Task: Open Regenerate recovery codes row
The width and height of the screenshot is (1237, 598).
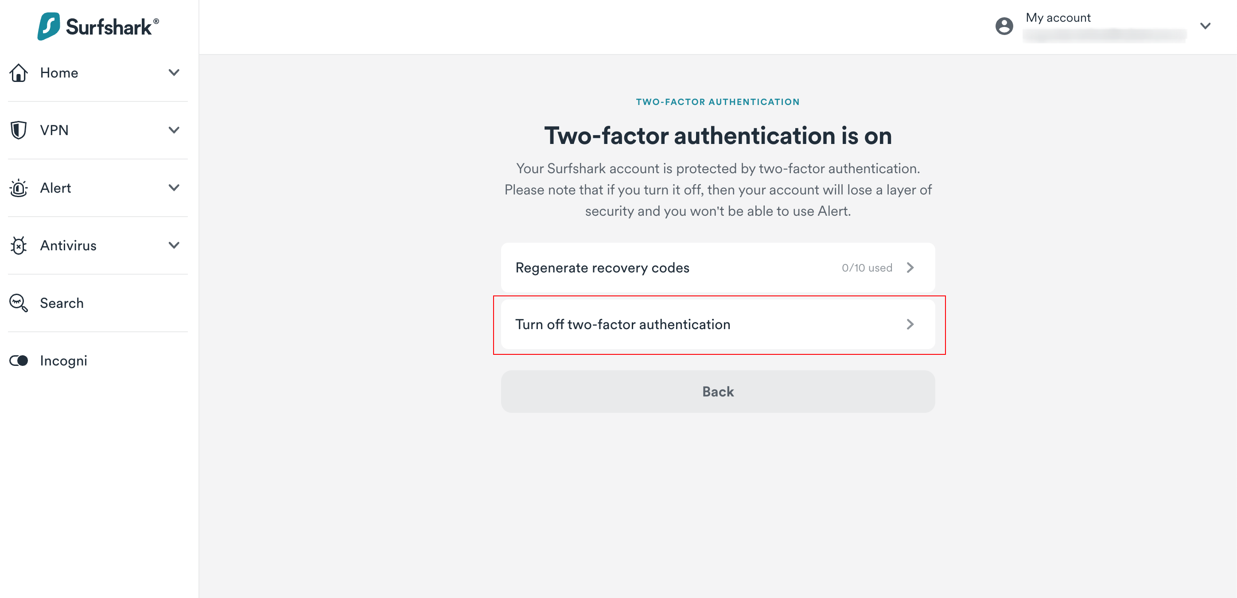Action: pyautogui.click(x=602, y=268)
